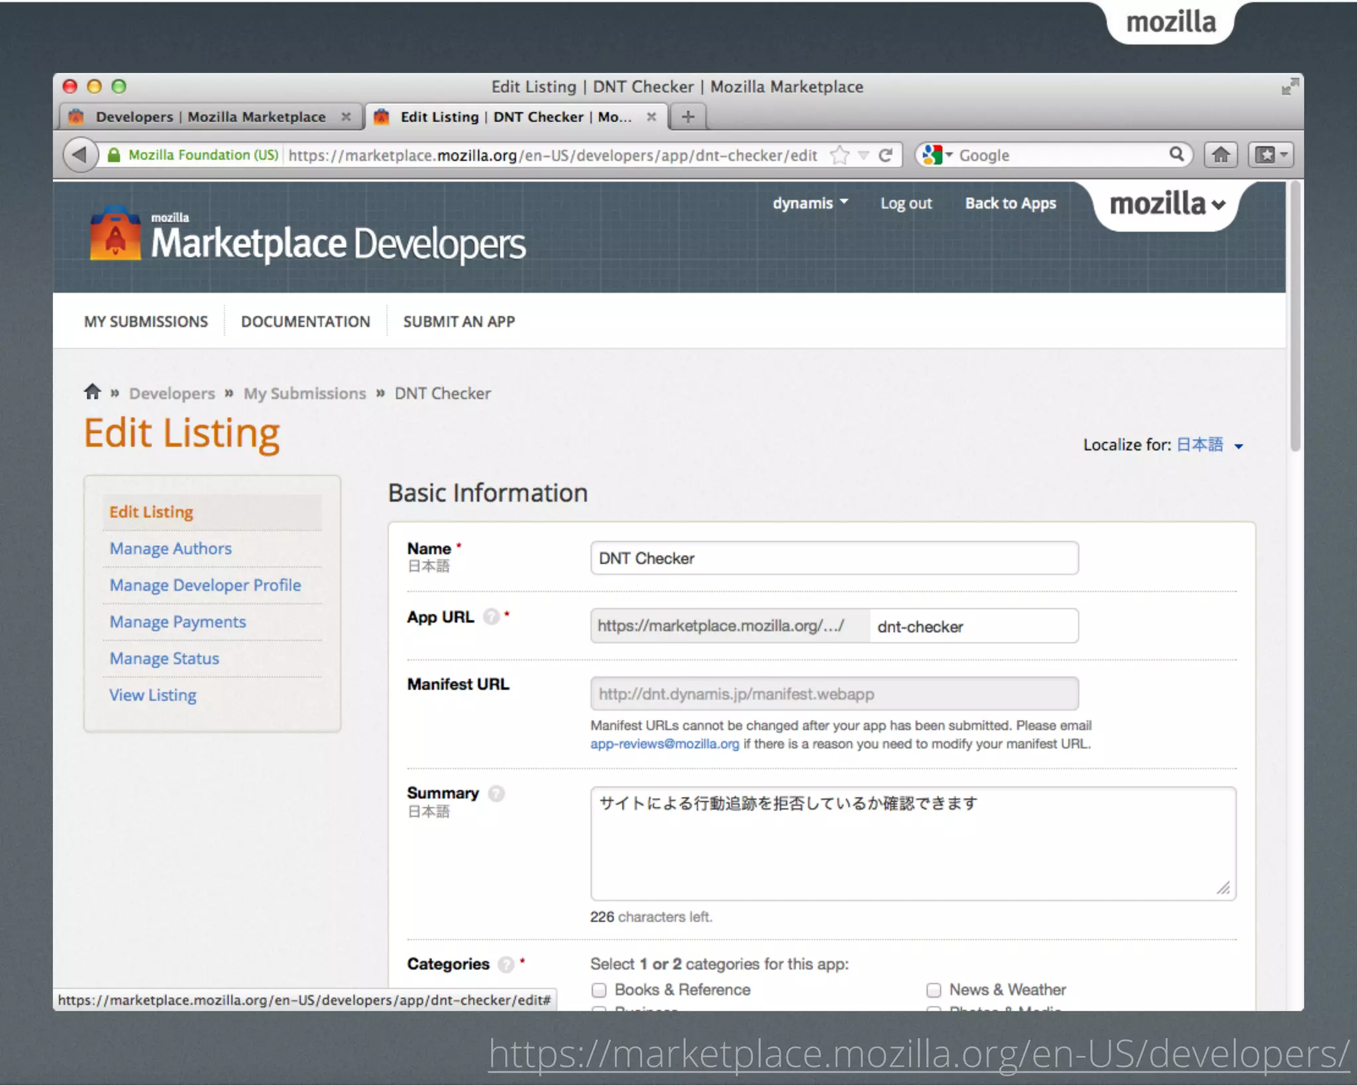
Task: Click the disabled Manifest URL field
Action: (x=834, y=694)
